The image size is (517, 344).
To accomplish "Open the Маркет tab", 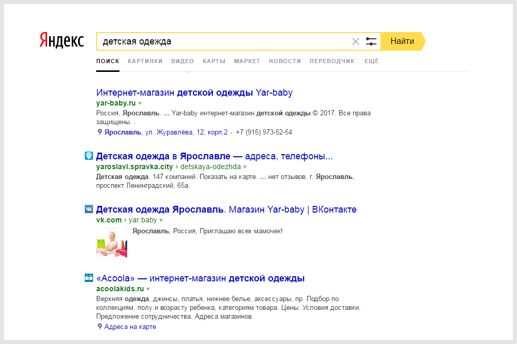I will pyautogui.click(x=247, y=61).
